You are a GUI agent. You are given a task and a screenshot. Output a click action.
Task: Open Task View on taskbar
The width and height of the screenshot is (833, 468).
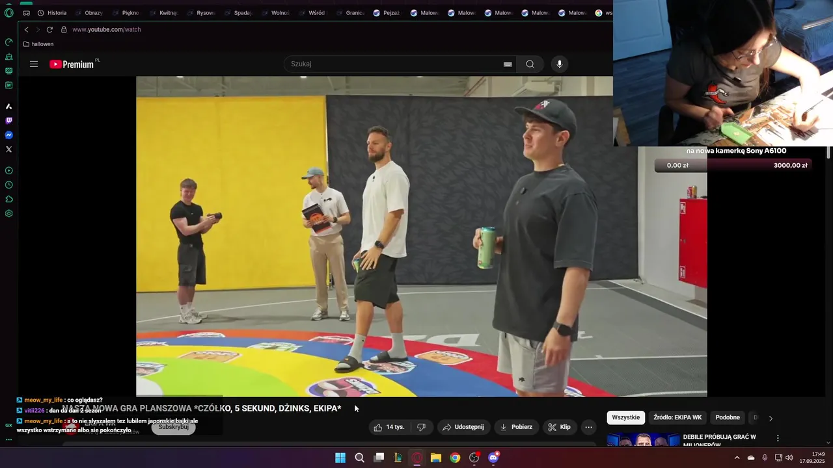pyautogui.click(x=379, y=458)
